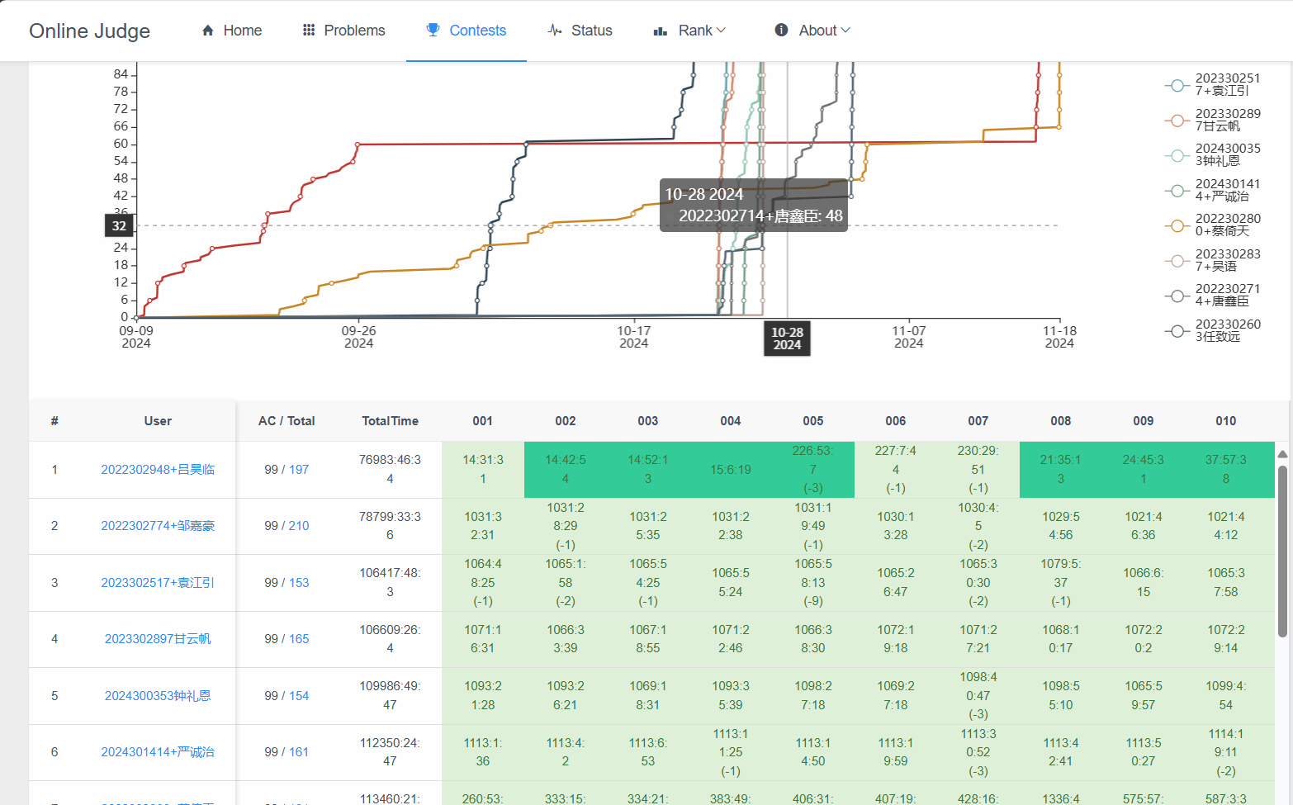Viewport: 1293px width, 805px height.
Task: Expand the About dropdown chevron
Action: click(x=845, y=31)
